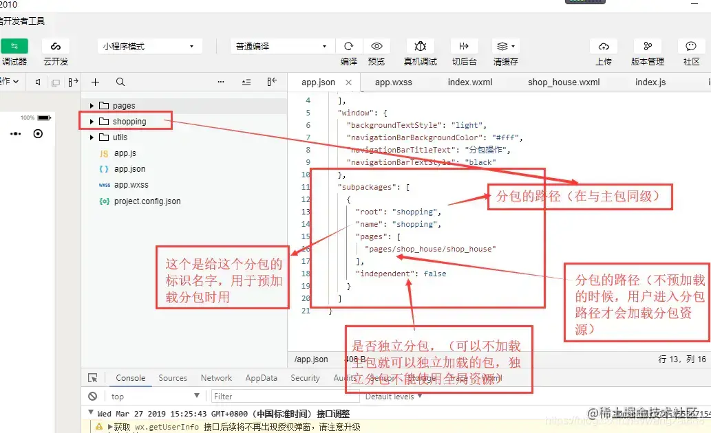Open the Network devtools tab
This screenshot has height=433, width=711.
pyautogui.click(x=216, y=378)
